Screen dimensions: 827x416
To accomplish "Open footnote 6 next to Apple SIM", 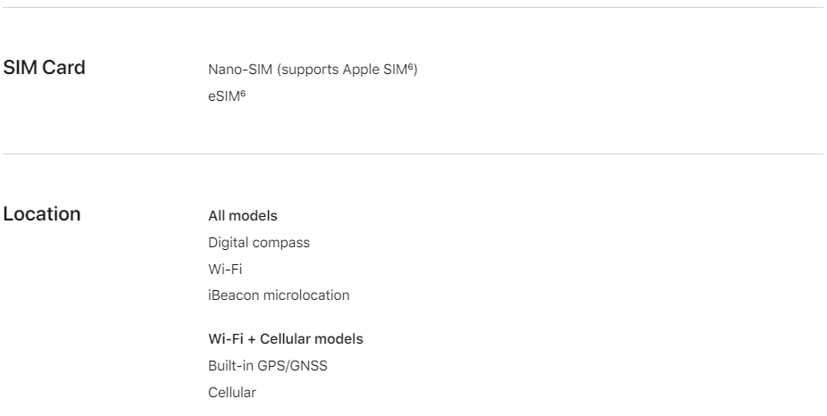I will 411,66.
